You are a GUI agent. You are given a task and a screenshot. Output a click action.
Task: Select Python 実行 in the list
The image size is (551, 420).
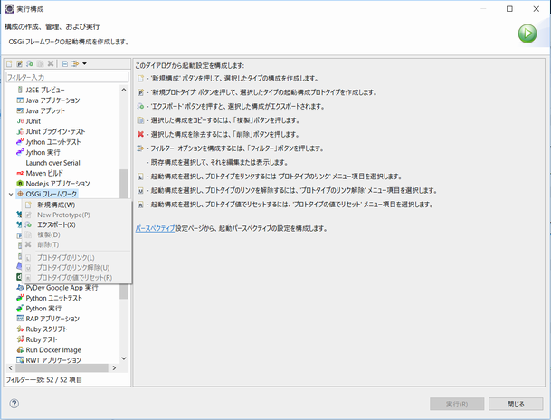click(x=44, y=309)
